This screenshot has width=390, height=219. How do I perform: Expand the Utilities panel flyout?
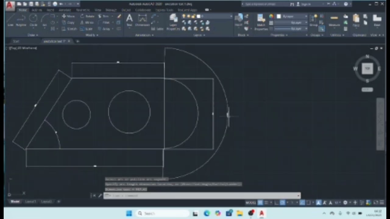click(337, 35)
